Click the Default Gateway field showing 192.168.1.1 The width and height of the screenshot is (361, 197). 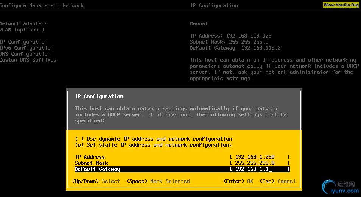[x=259, y=169]
